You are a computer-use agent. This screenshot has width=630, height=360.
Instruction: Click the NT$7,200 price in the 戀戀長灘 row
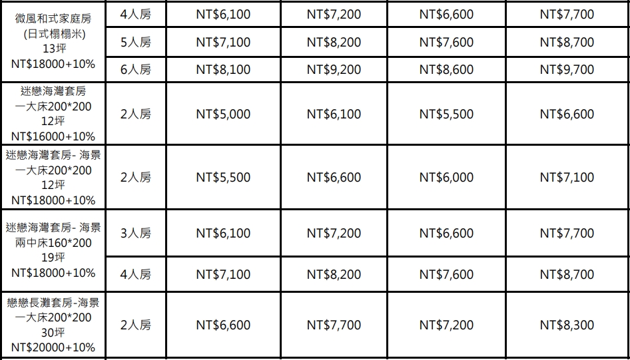coord(446,325)
